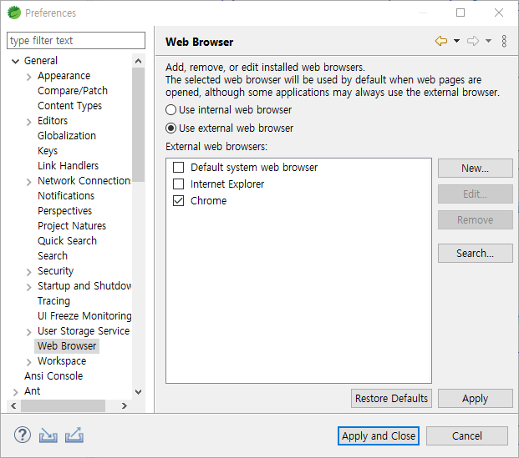The width and height of the screenshot is (519, 458).
Task: Open the Notifications preference page
Action: click(66, 195)
